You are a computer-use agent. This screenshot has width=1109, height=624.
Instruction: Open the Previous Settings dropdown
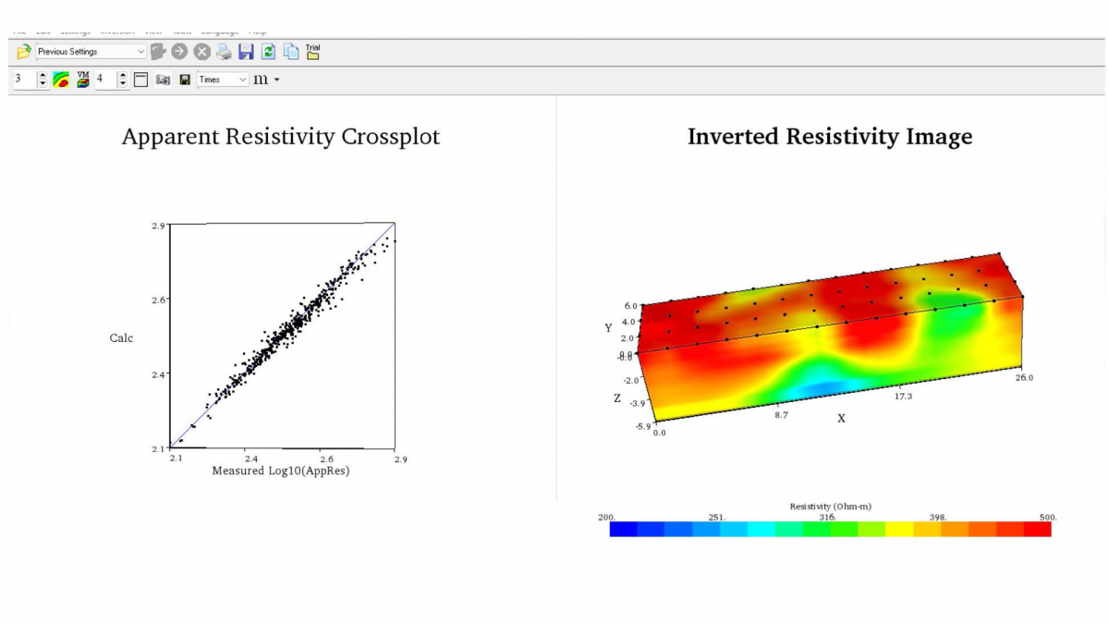tap(140, 52)
